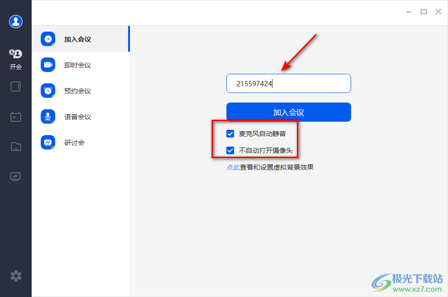Uncheck 麦克风自动静音 checkbox
448x297 pixels.
pyautogui.click(x=230, y=134)
